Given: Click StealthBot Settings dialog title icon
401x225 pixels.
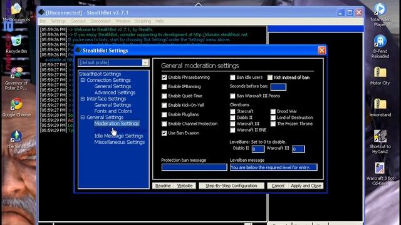Looking at the screenshot, I should pyautogui.click(x=78, y=50).
